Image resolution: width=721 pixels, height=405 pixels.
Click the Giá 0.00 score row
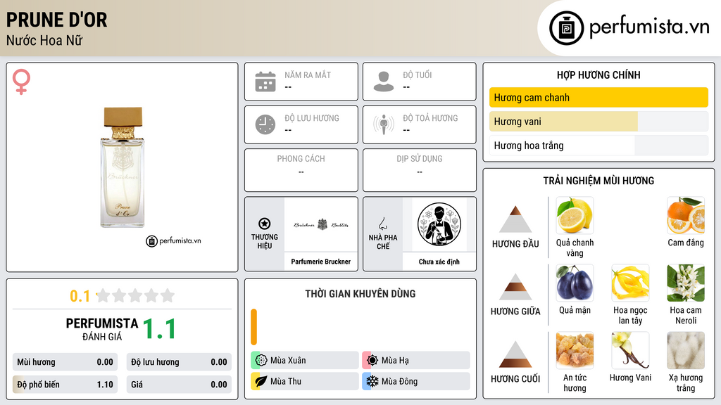(179, 385)
